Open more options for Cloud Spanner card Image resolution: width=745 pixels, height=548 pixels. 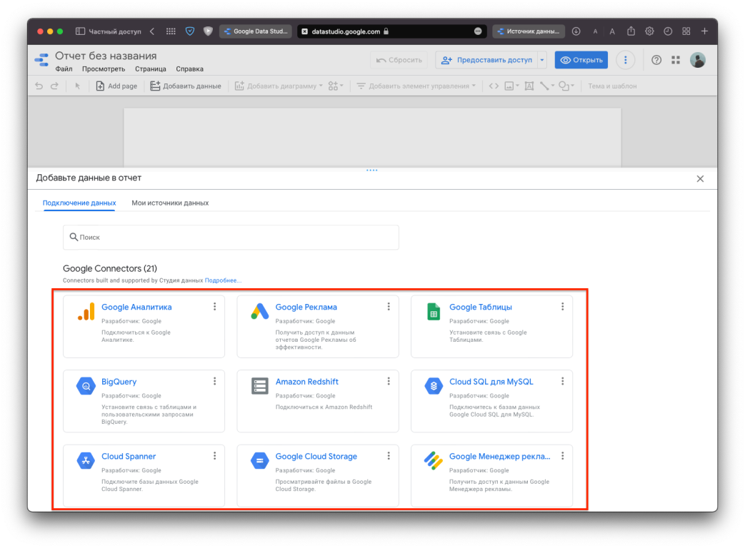pos(215,455)
